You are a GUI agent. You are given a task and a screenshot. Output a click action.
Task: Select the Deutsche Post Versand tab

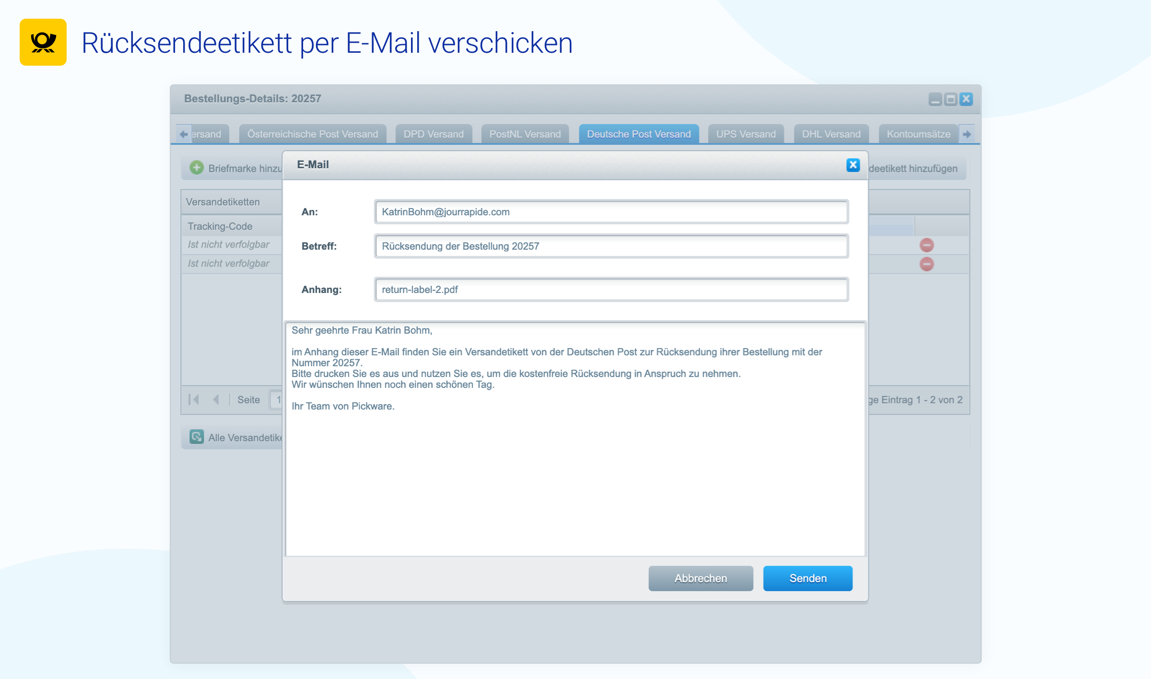coord(639,134)
